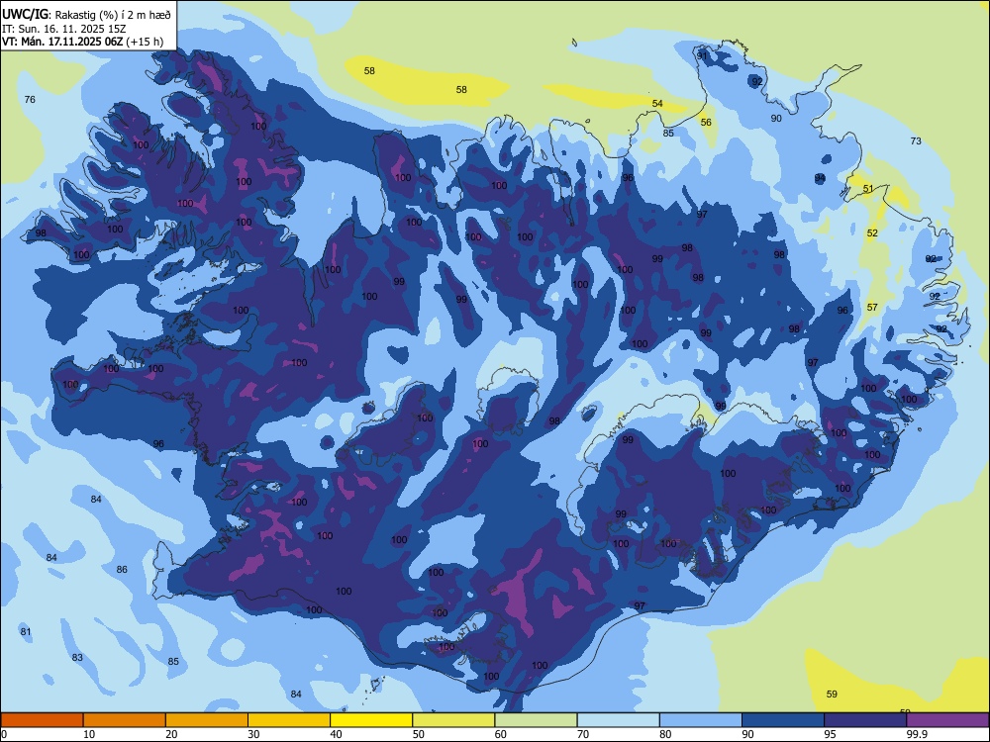Click the legend tick label '30'
This screenshot has width=990, height=742.
(x=253, y=734)
